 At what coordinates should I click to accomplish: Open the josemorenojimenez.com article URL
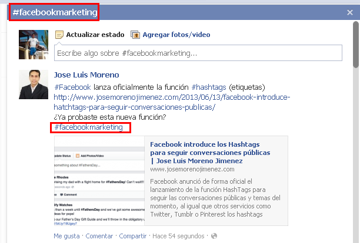[172, 102]
